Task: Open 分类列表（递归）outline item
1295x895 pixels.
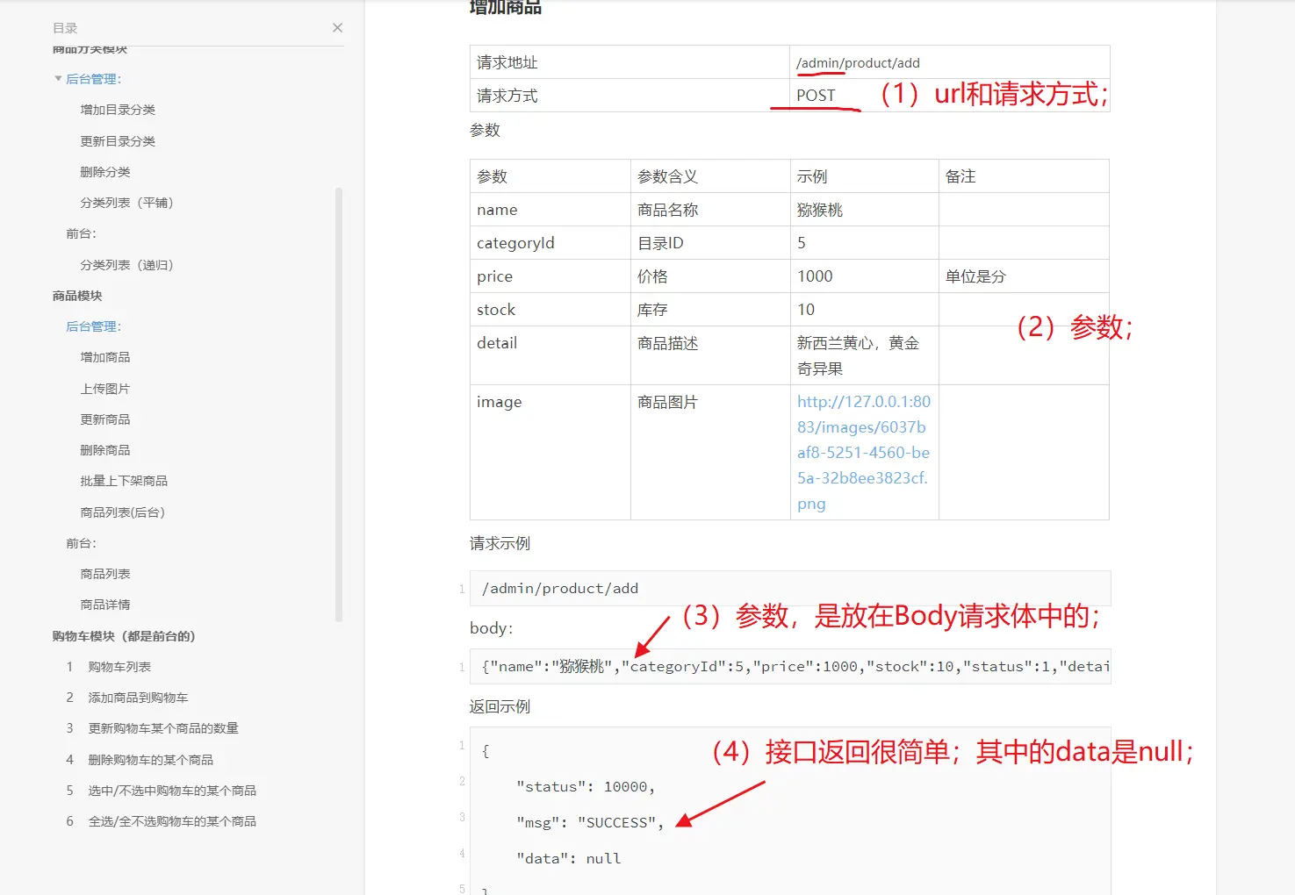Action: [126, 265]
